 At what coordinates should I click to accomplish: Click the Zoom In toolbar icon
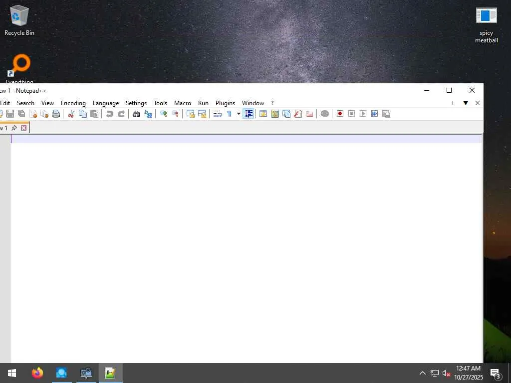(163, 114)
